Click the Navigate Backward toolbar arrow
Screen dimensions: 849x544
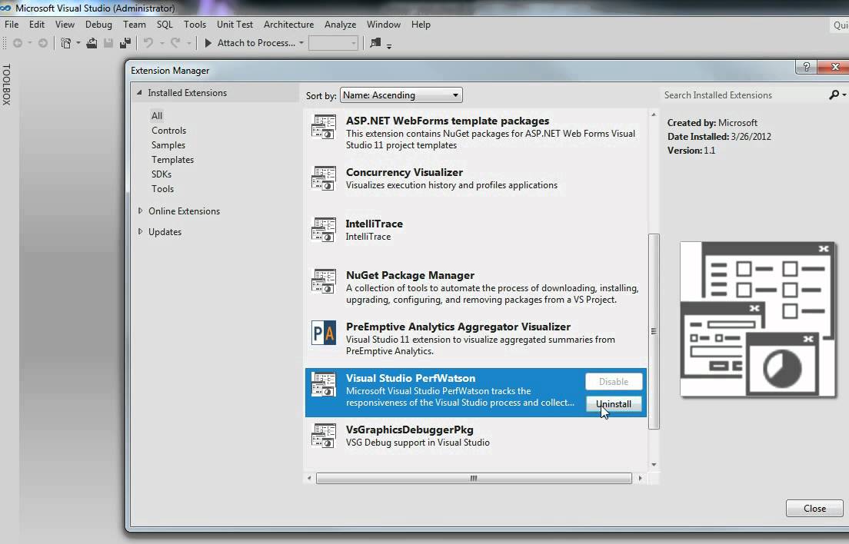click(x=18, y=43)
